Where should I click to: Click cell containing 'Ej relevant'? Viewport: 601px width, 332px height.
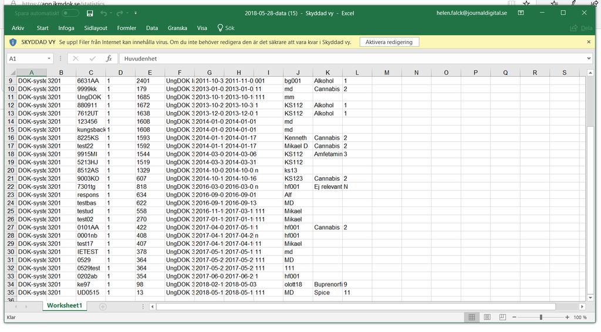point(327,187)
